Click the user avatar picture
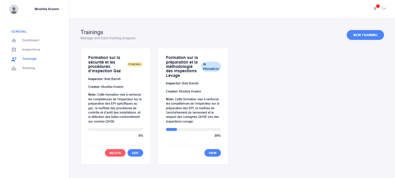 (x=14, y=9)
